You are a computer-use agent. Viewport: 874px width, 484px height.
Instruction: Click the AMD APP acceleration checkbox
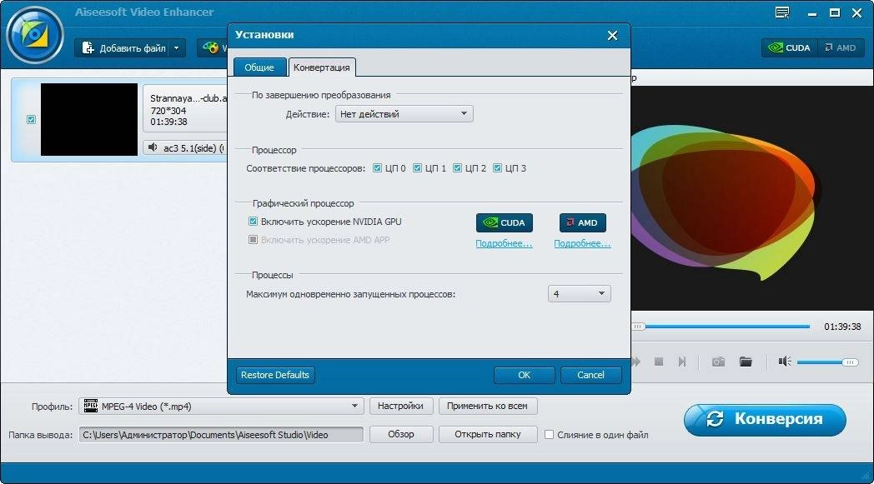point(253,239)
